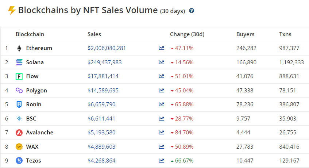Click the Flow sales chart icon

(161, 76)
